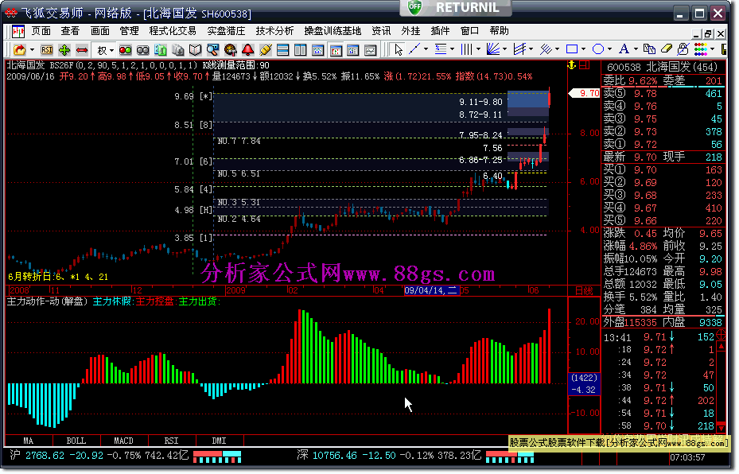Open the 程式化交易 menu
This screenshot has height=474, width=739.
point(173,31)
